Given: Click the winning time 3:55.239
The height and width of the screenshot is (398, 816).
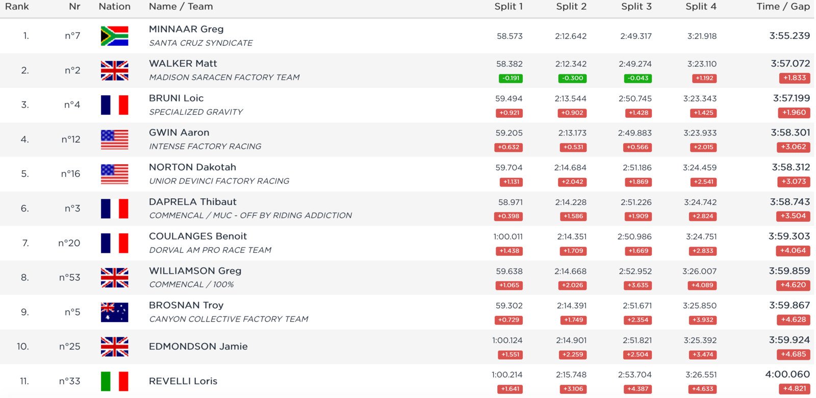Looking at the screenshot, I should pyautogui.click(x=789, y=36).
